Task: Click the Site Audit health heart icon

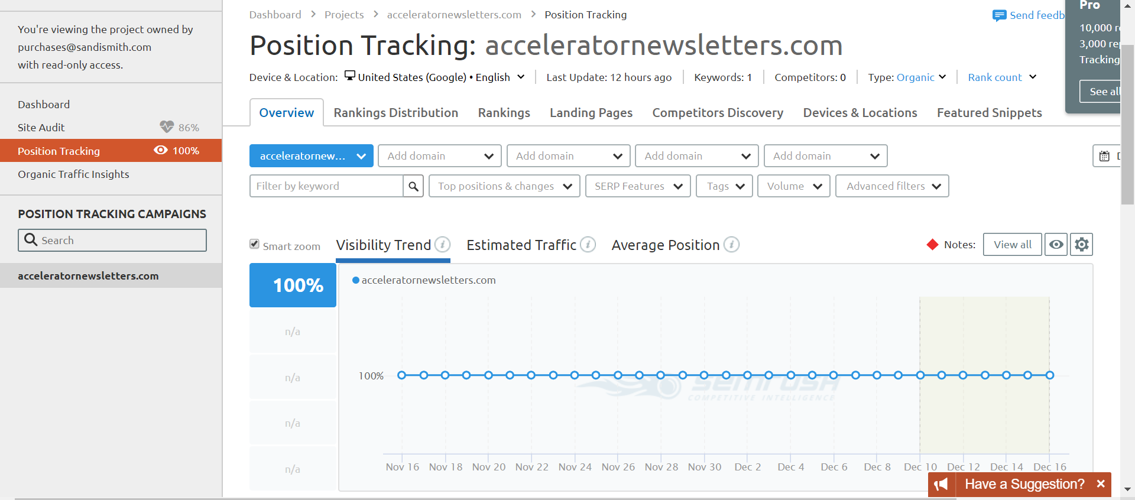Action: 167,127
